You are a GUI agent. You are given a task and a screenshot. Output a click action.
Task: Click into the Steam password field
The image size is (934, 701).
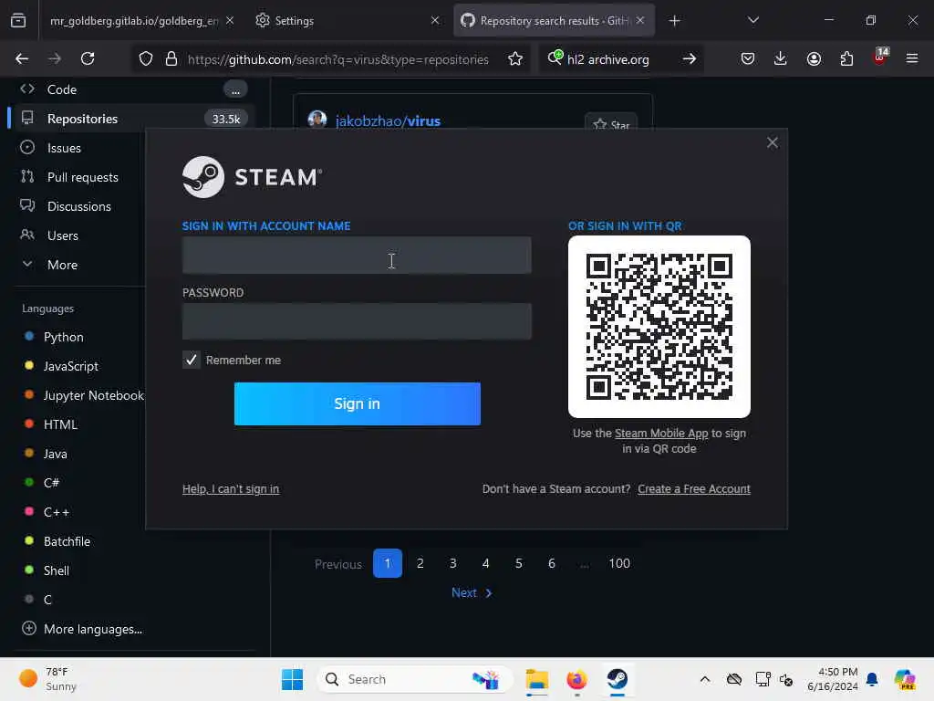tap(357, 321)
